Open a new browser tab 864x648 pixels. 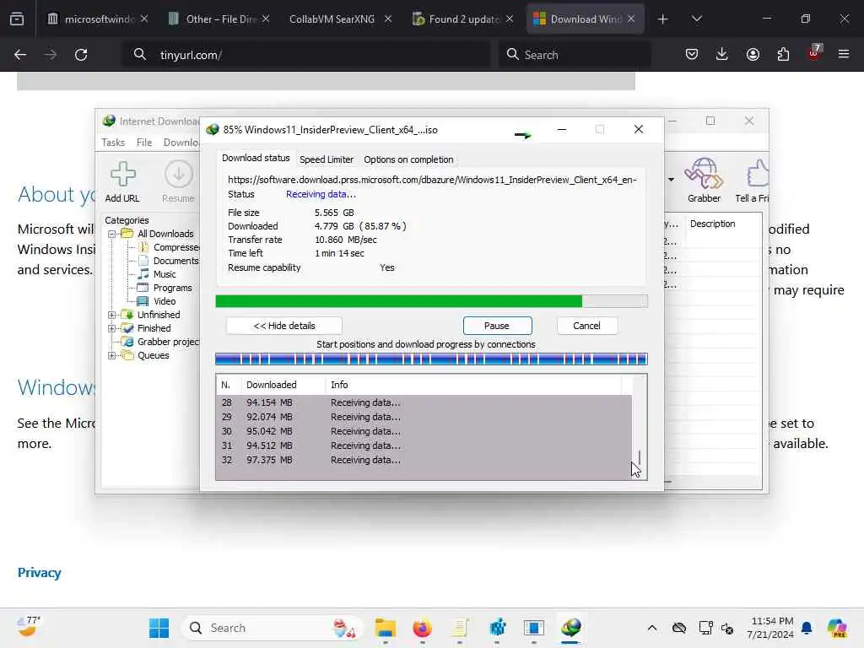tap(663, 19)
